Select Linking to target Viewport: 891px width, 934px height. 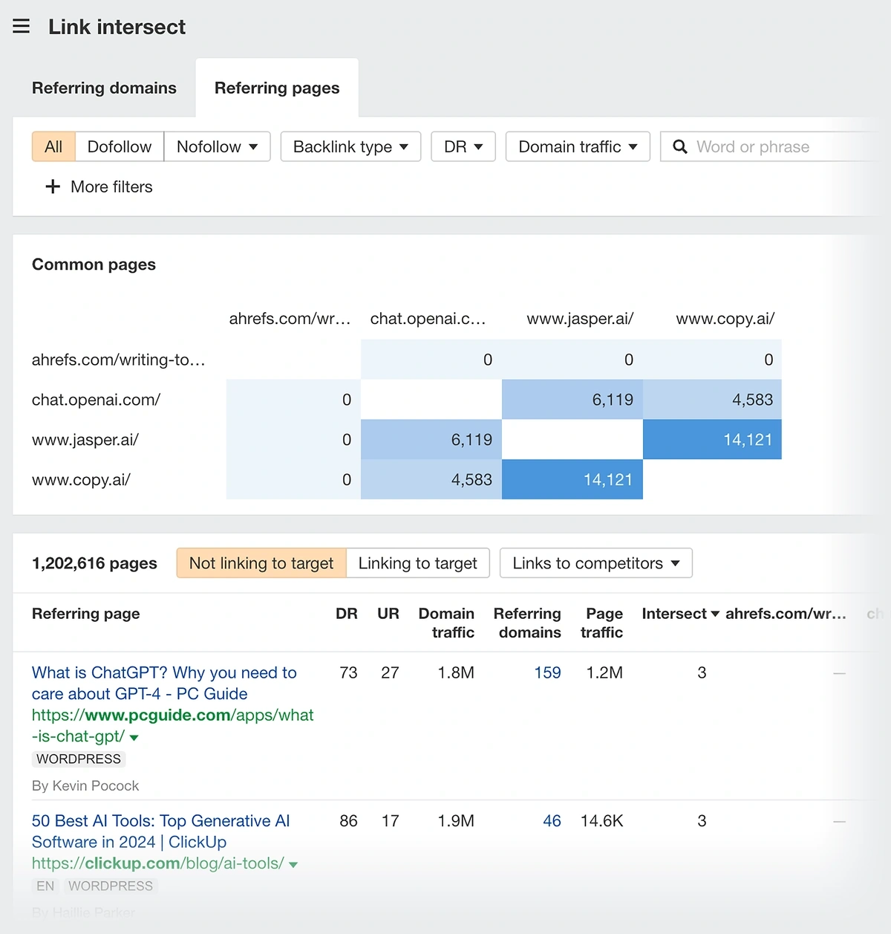418,563
